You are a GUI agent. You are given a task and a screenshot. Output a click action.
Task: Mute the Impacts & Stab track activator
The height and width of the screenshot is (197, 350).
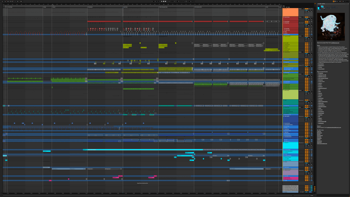click(307, 36)
